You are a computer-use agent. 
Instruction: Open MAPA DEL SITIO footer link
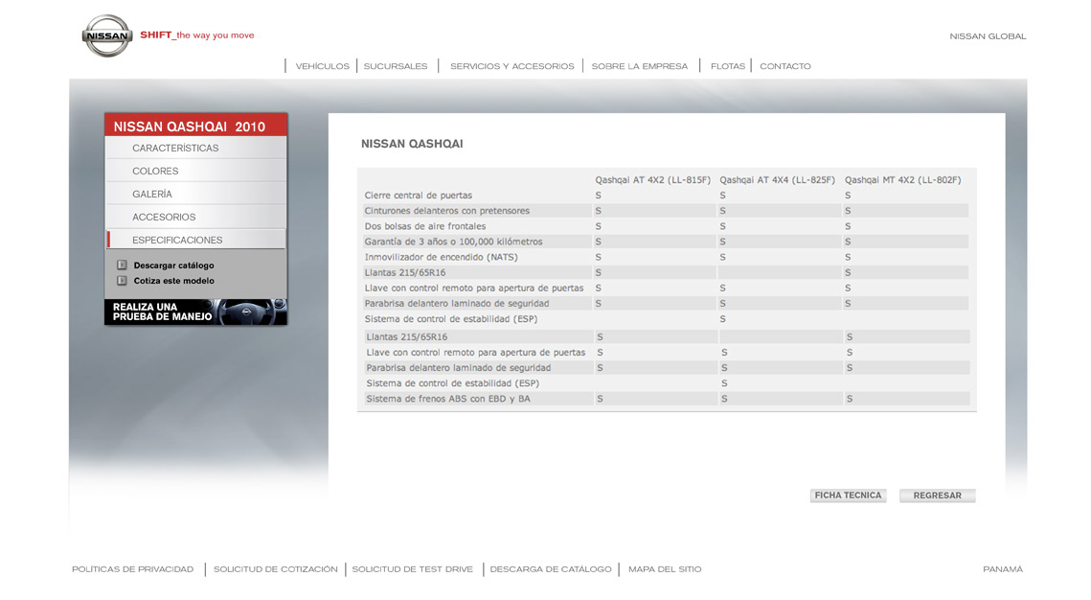(x=665, y=569)
